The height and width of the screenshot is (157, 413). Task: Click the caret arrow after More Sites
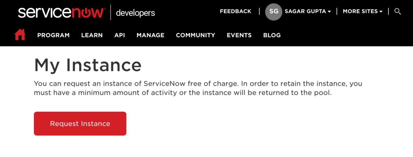point(381,12)
